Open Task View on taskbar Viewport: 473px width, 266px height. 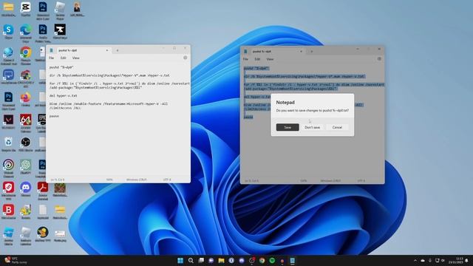point(201,261)
